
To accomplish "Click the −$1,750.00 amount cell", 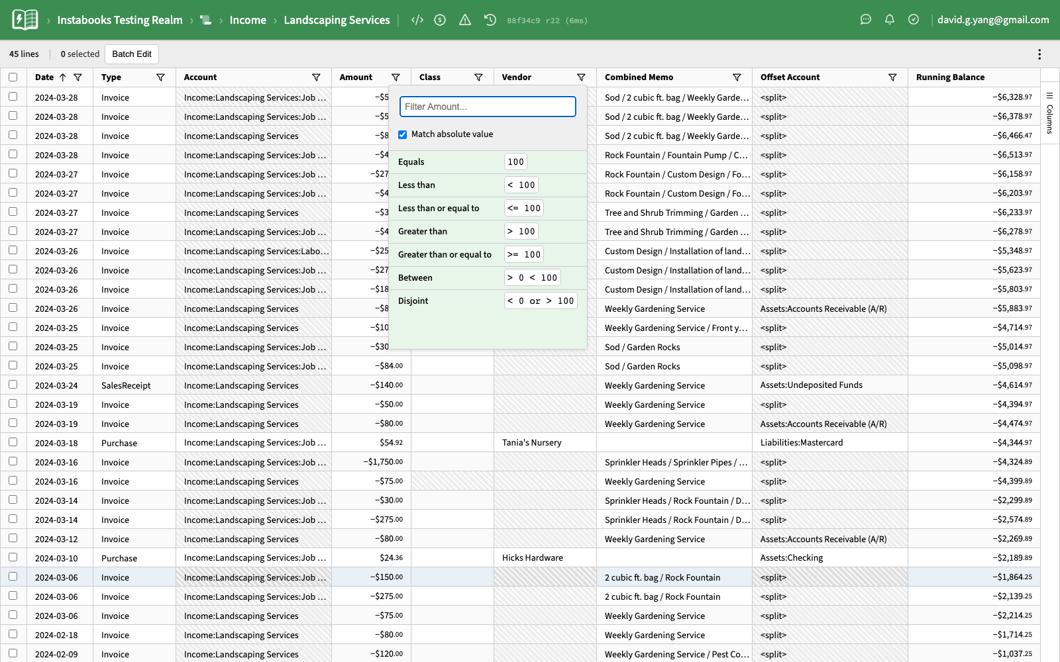I will [x=371, y=462].
